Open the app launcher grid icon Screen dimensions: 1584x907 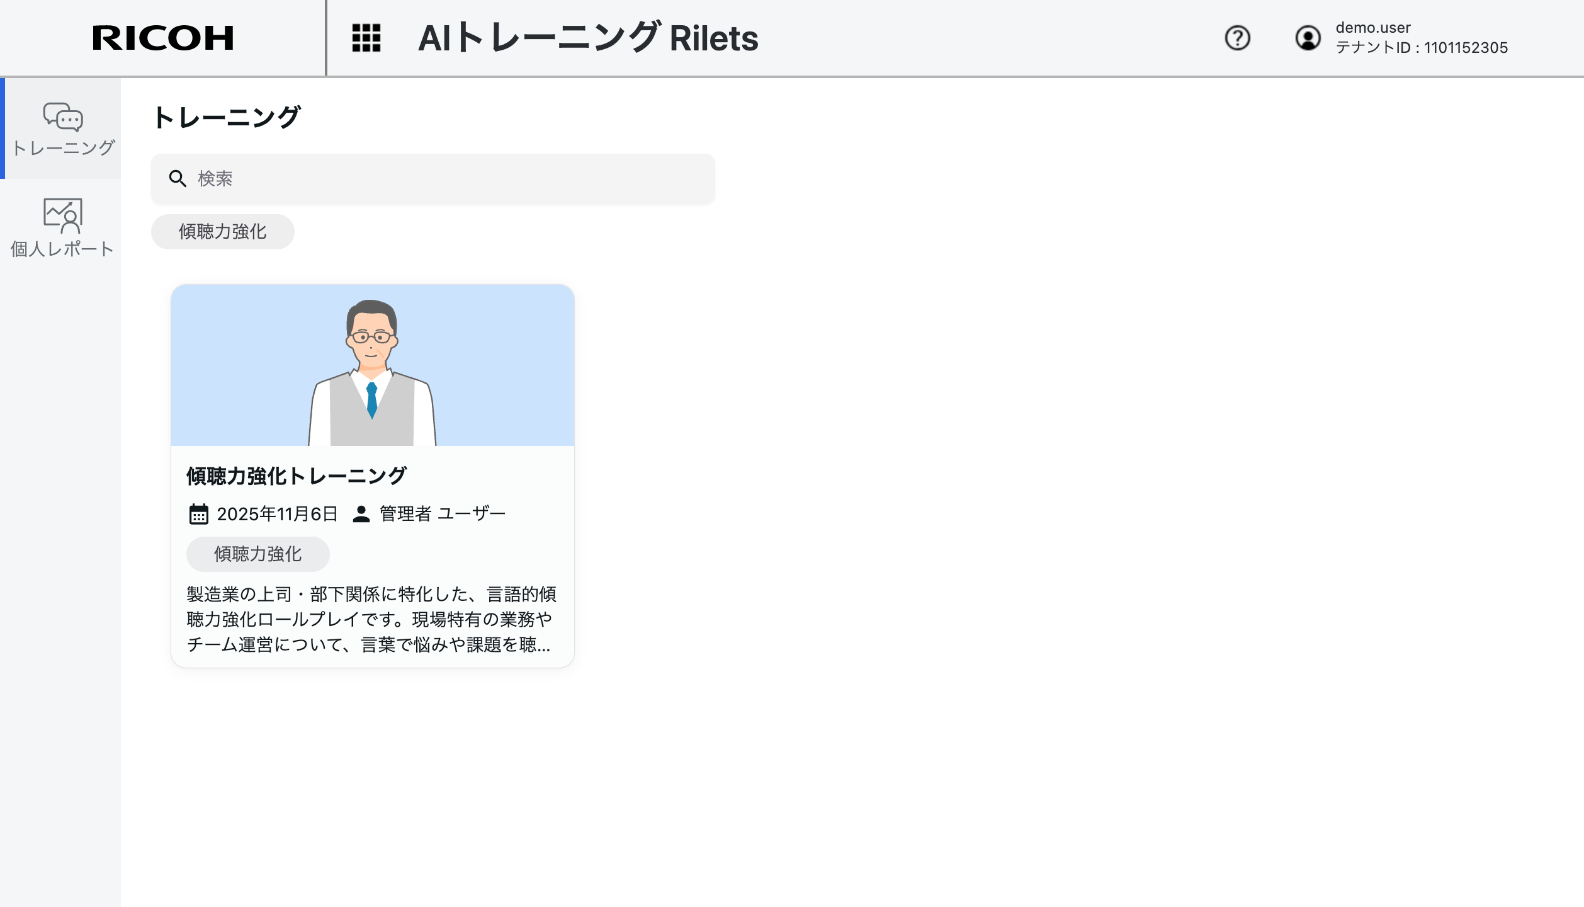pos(366,38)
